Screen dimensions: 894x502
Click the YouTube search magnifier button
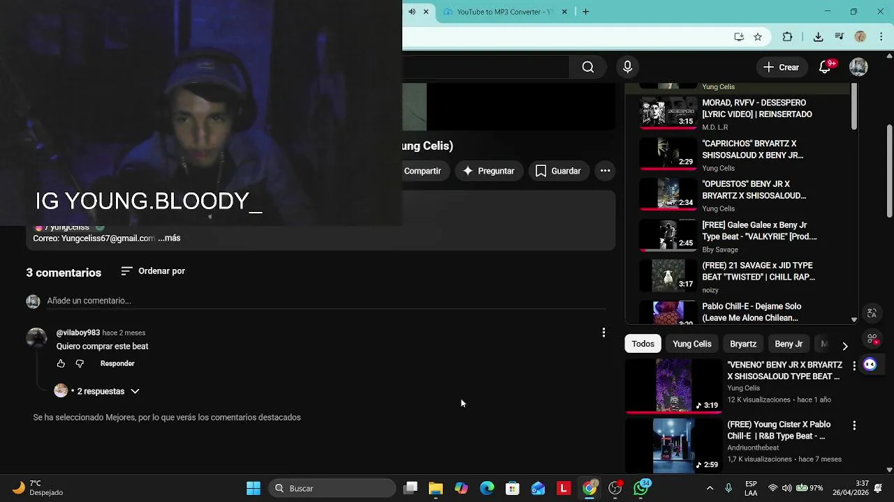(588, 67)
